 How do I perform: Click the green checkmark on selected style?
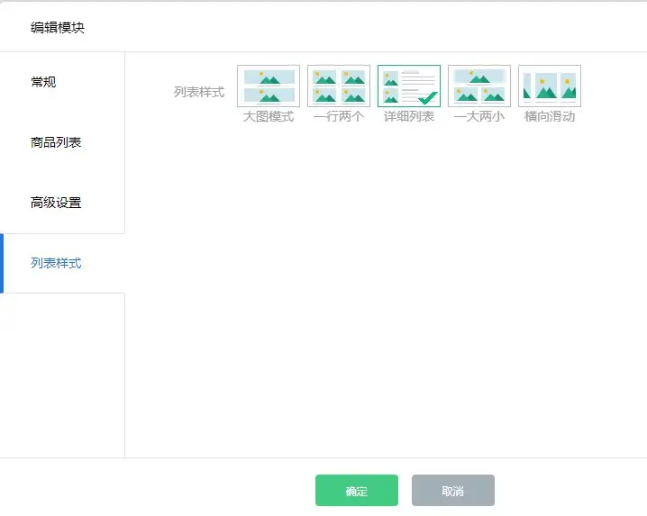pos(427,97)
